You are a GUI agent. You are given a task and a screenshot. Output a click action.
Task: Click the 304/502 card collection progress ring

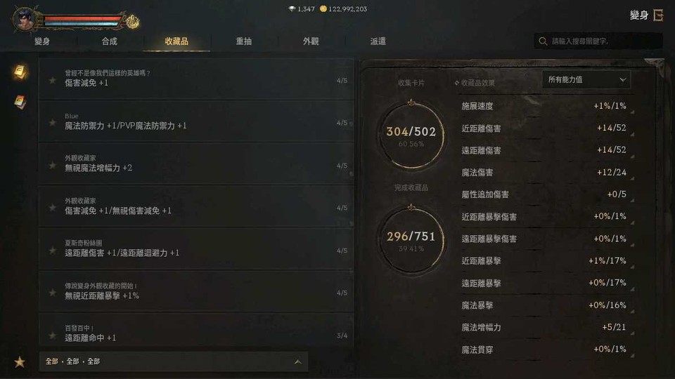tap(411, 135)
